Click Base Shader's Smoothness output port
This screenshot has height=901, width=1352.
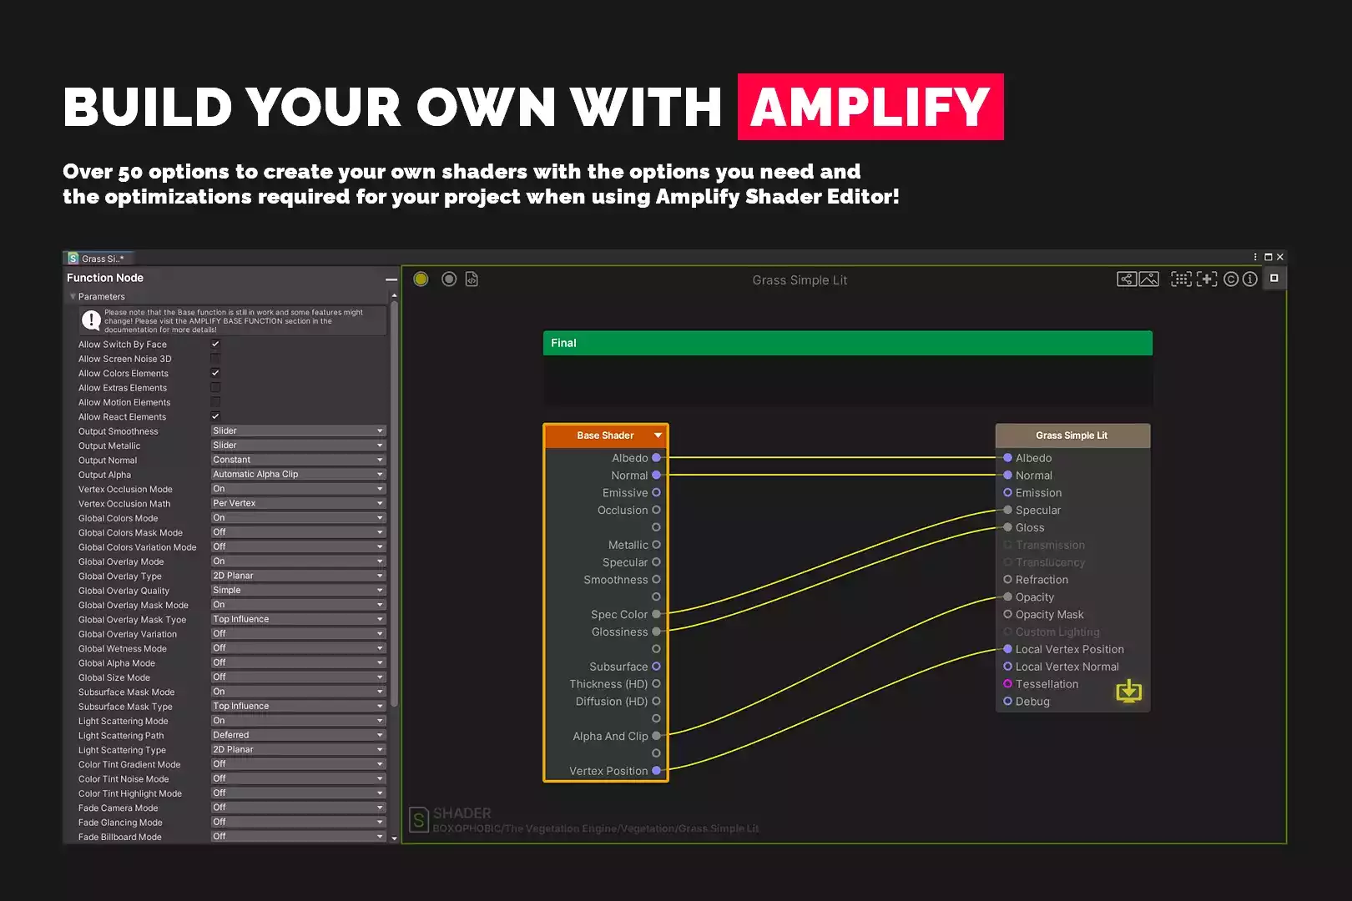(656, 580)
